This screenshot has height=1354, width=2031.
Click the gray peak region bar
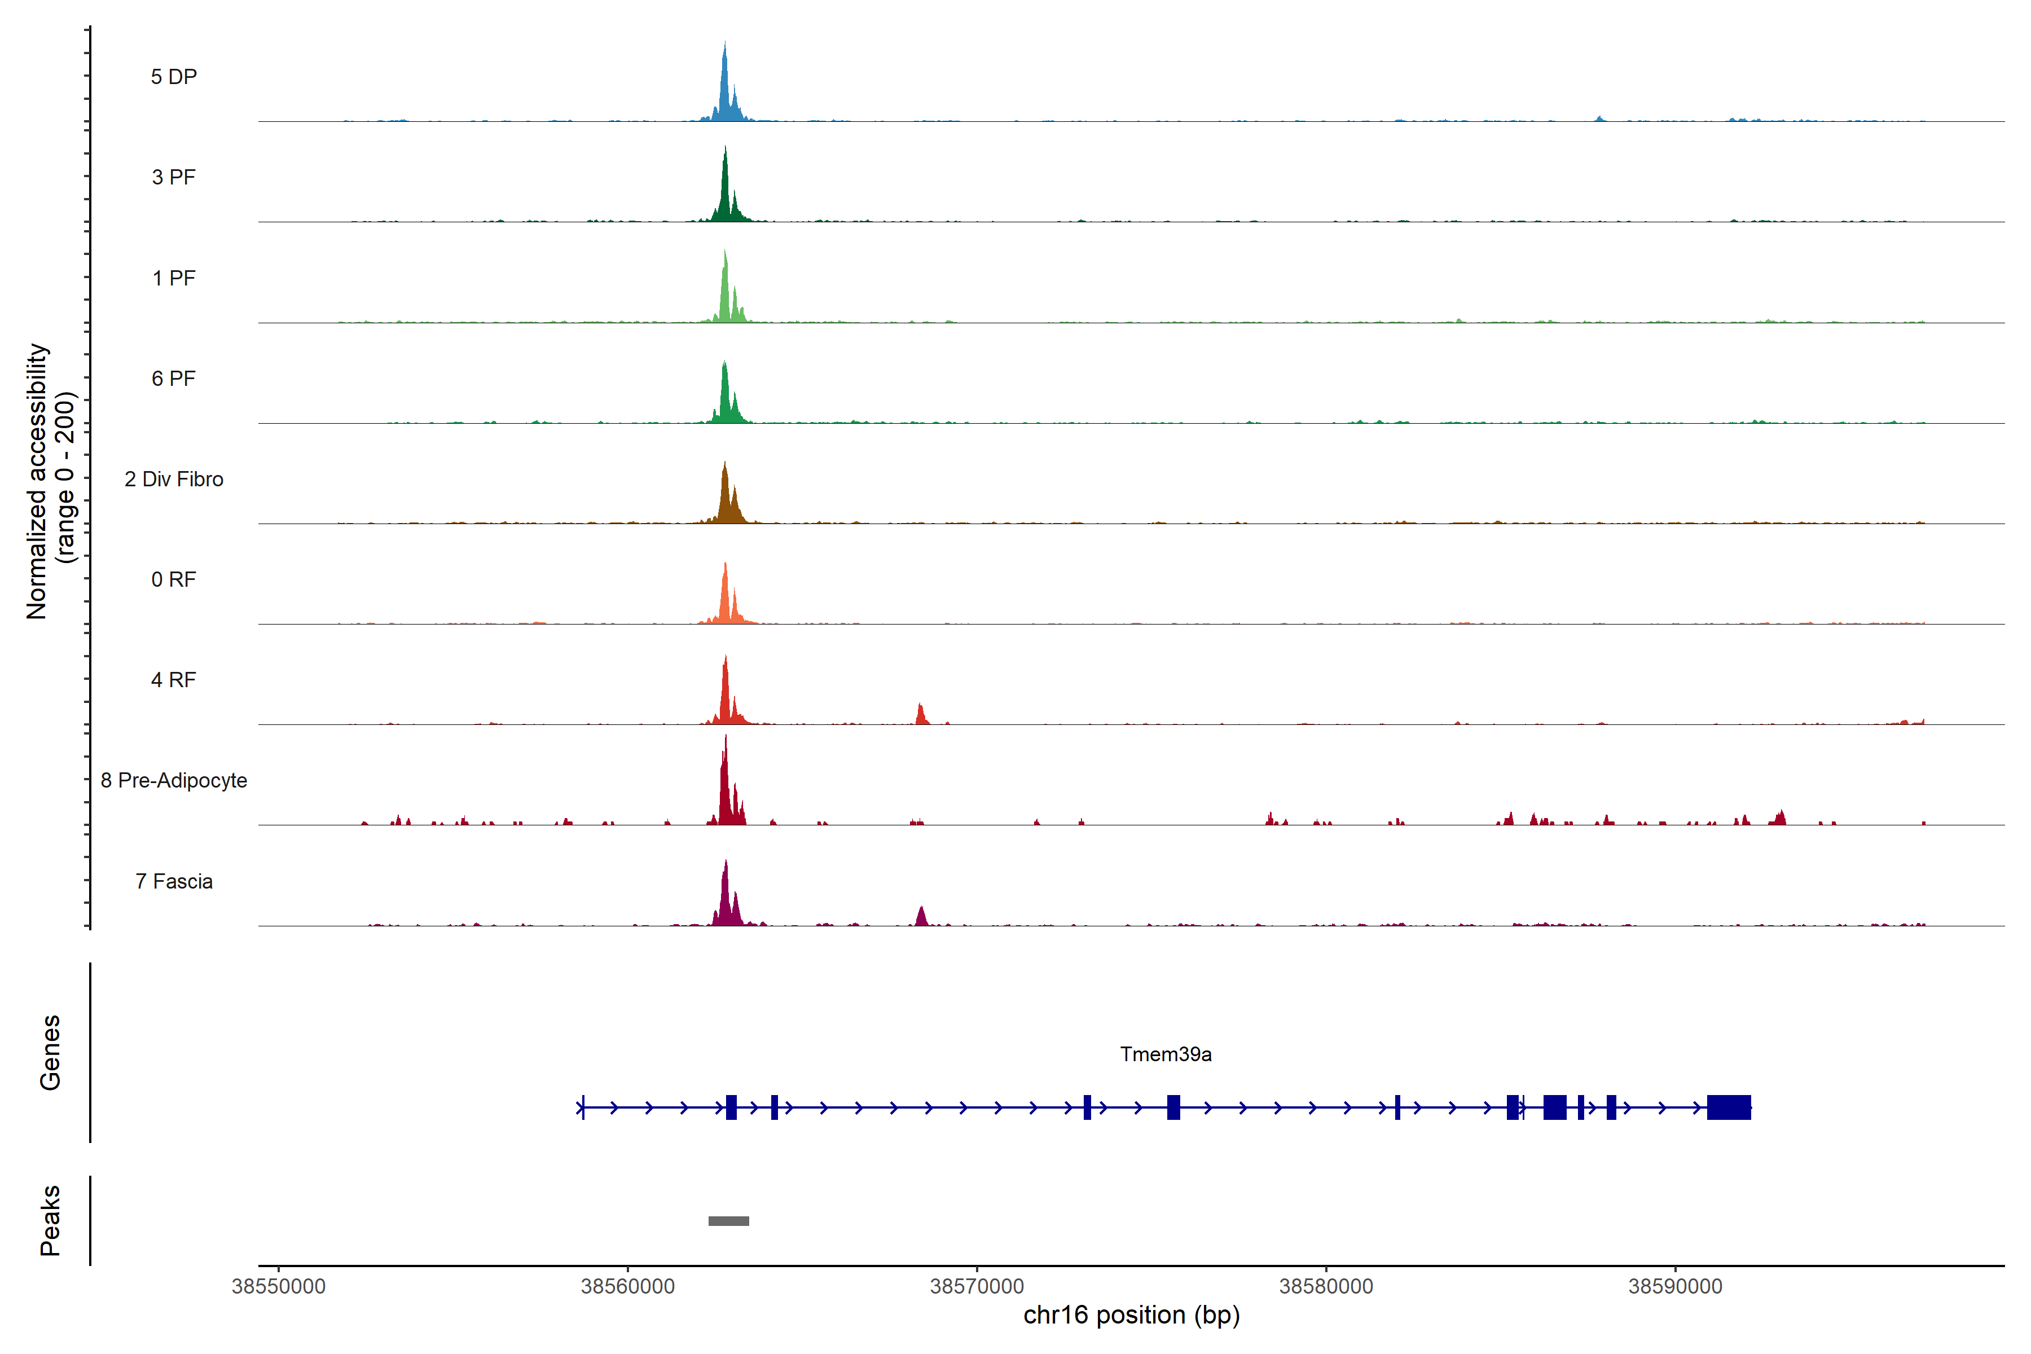[729, 1221]
